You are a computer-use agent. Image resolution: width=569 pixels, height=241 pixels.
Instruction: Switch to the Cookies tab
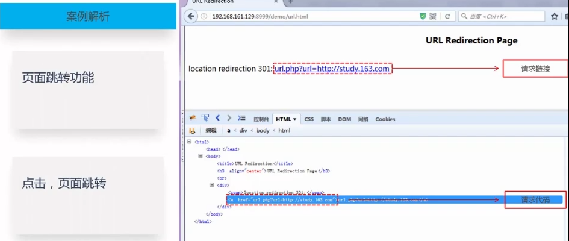pos(385,119)
